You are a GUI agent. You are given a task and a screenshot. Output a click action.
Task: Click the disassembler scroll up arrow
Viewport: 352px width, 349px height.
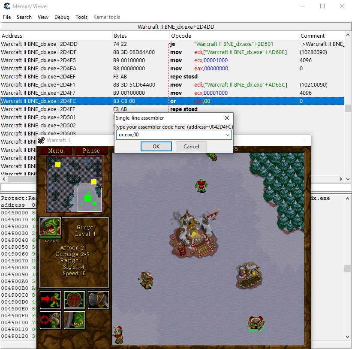tap(348, 35)
